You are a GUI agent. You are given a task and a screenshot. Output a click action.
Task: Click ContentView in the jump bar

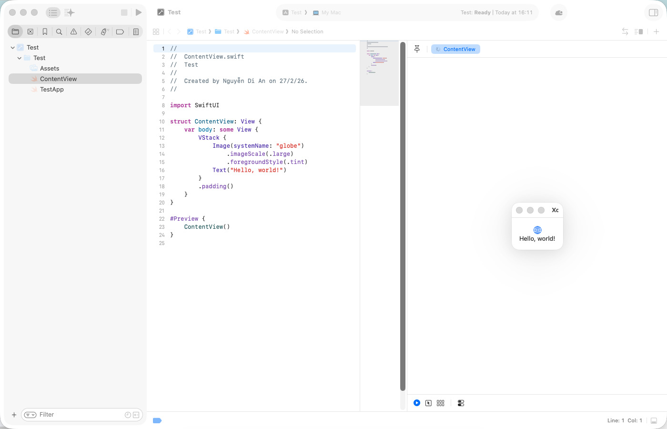click(x=267, y=31)
